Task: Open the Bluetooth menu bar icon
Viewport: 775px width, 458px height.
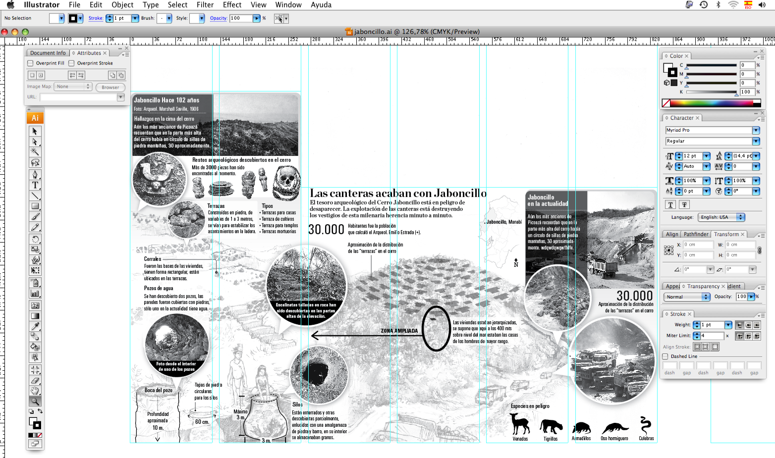Action: pos(718,4)
